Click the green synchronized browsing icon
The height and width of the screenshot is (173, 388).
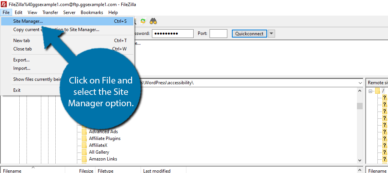pyautogui.click(x=143, y=21)
